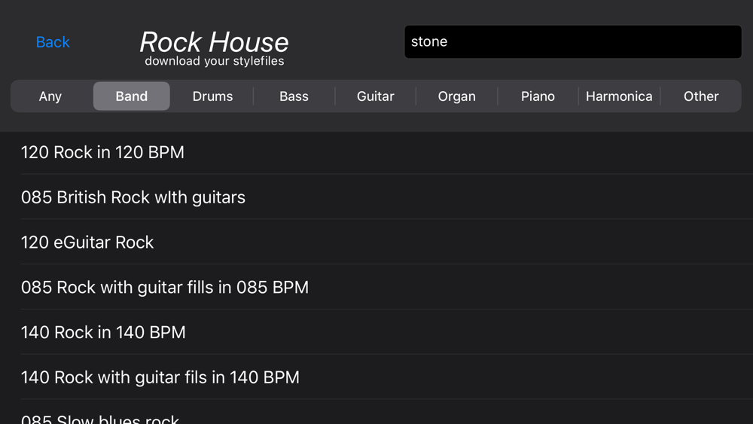Select the Band filter segment
Image resolution: width=753 pixels, height=424 pixels.
[132, 96]
